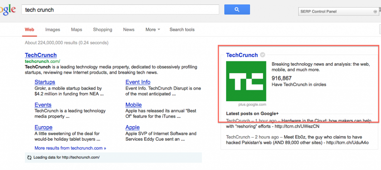This screenshot has width=381, height=170.
Task: Select the Web tab
Action: [x=29, y=30]
